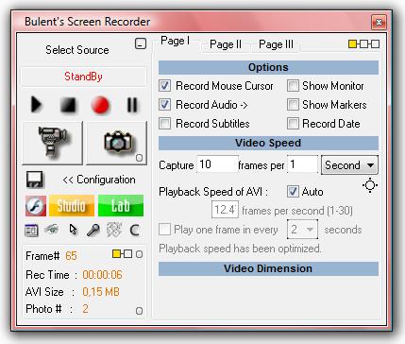Expand the seconds interval dropdown showing 2

[x=302, y=230]
